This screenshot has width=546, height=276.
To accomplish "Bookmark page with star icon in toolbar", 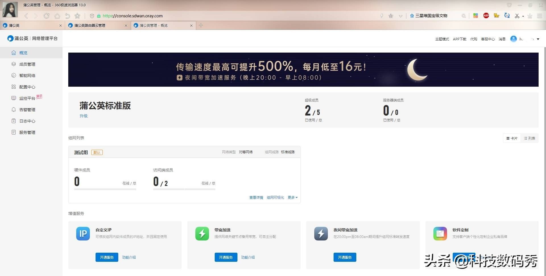I will click(x=77, y=16).
